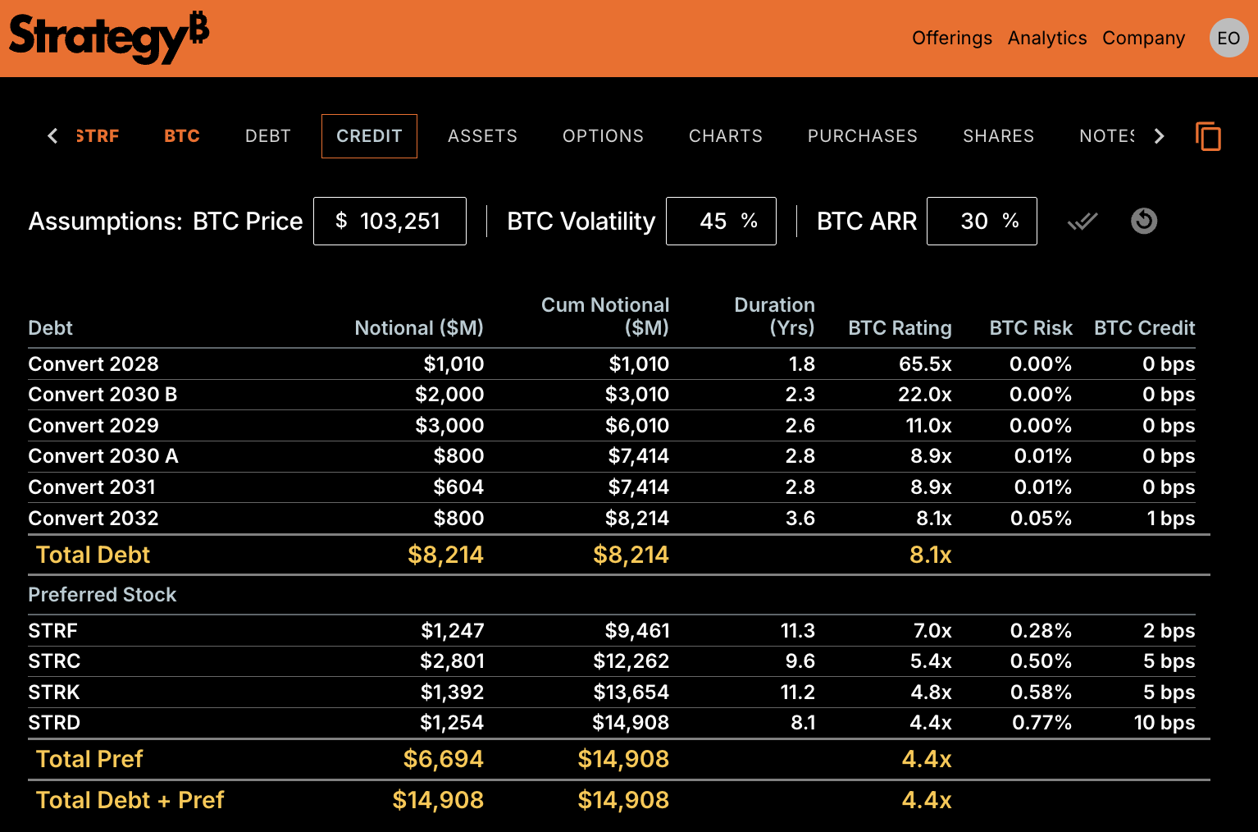The width and height of the screenshot is (1258, 832).
Task: Move tabs left with the left chevron
Action: [52, 136]
